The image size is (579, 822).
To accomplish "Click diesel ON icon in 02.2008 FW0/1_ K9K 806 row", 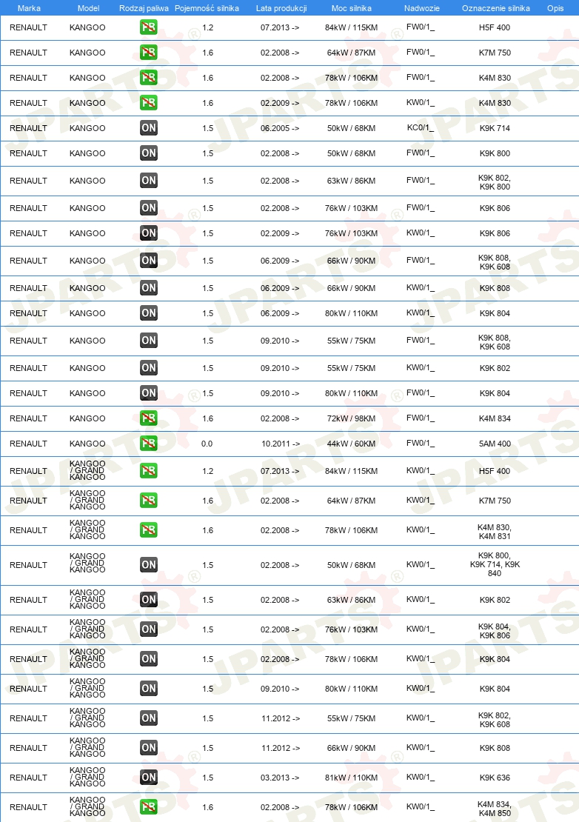I will click(x=149, y=208).
